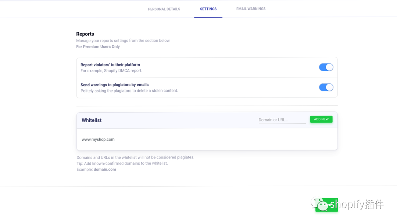Open the Personal Details tab
The height and width of the screenshot is (223, 397).
click(164, 9)
